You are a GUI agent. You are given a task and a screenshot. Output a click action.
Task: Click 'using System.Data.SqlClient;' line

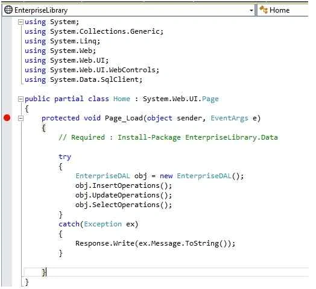[83, 79]
